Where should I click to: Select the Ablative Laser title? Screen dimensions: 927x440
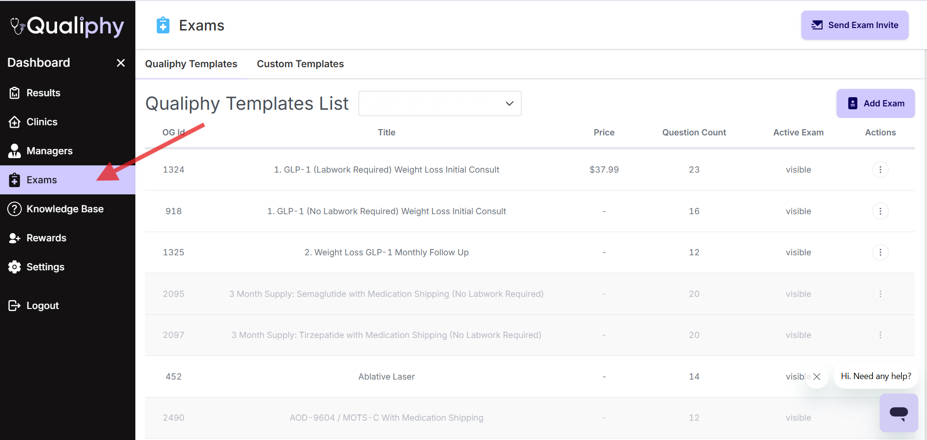tap(387, 377)
